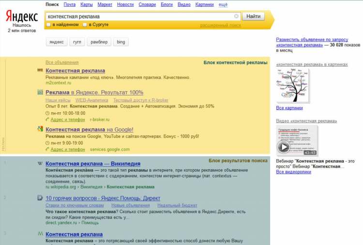363x245 pixels.
Task: Open «Адрес и телефон» for r-broker.ru
Action: coord(68,120)
